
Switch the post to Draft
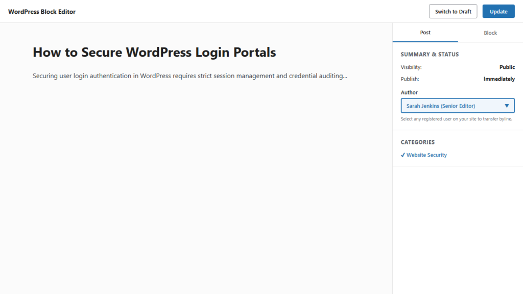(453, 11)
